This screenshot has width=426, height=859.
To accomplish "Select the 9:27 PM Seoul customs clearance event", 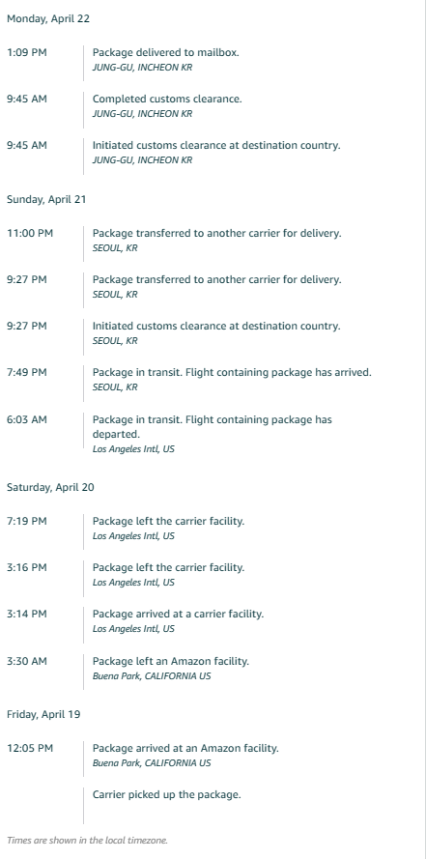I will pyautogui.click(x=216, y=327).
